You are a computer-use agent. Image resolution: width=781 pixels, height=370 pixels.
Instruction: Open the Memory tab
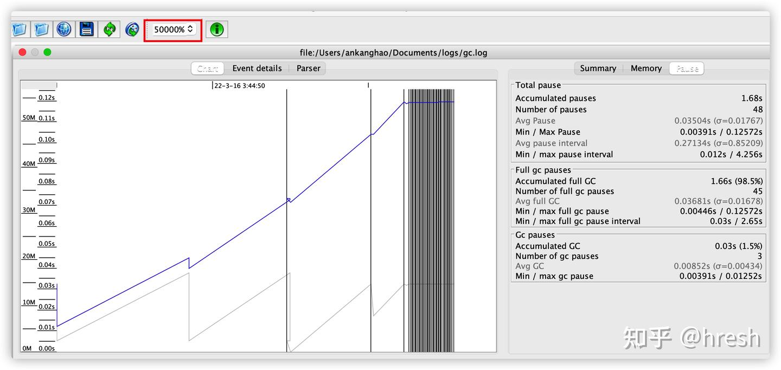point(645,68)
